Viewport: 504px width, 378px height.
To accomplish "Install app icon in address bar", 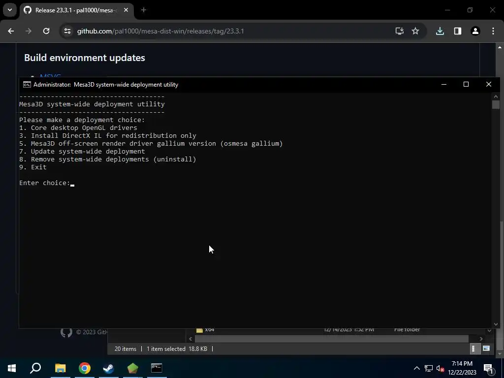I will click(x=400, y=31).
